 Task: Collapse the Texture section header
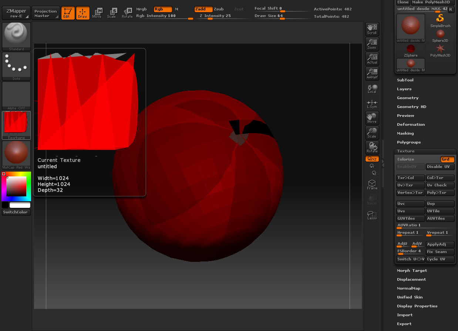[x=405, y=151]
